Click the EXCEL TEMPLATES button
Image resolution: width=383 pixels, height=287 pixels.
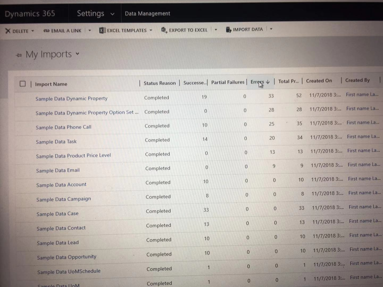(x=123, y=30)
